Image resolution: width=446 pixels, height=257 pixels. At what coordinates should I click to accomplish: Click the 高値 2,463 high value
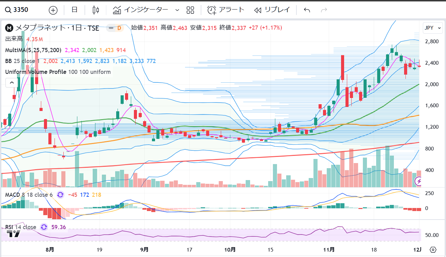pyautogui.click(x=174, y=28)
